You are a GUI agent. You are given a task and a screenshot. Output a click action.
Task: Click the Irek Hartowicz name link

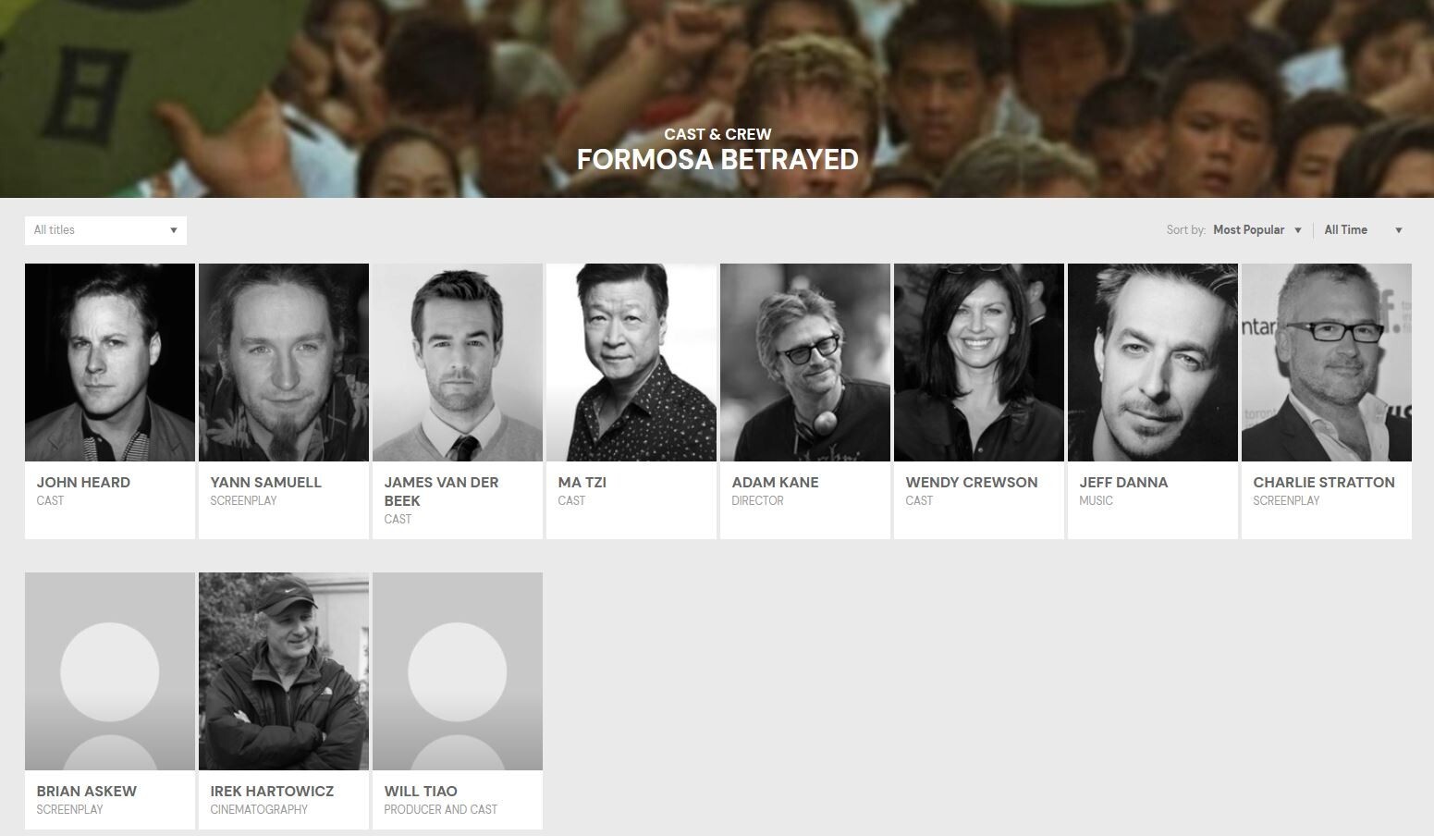click(272, 792)
